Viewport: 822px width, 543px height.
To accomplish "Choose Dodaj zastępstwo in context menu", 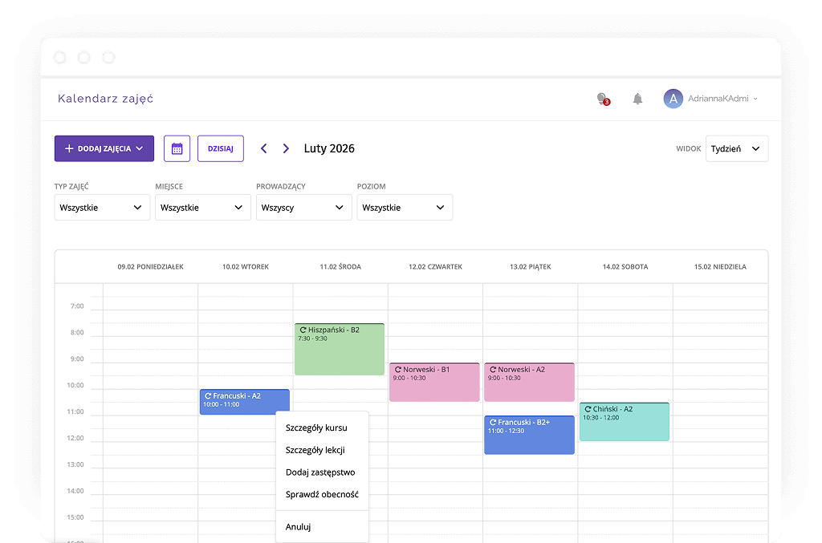I will point(320,472).
